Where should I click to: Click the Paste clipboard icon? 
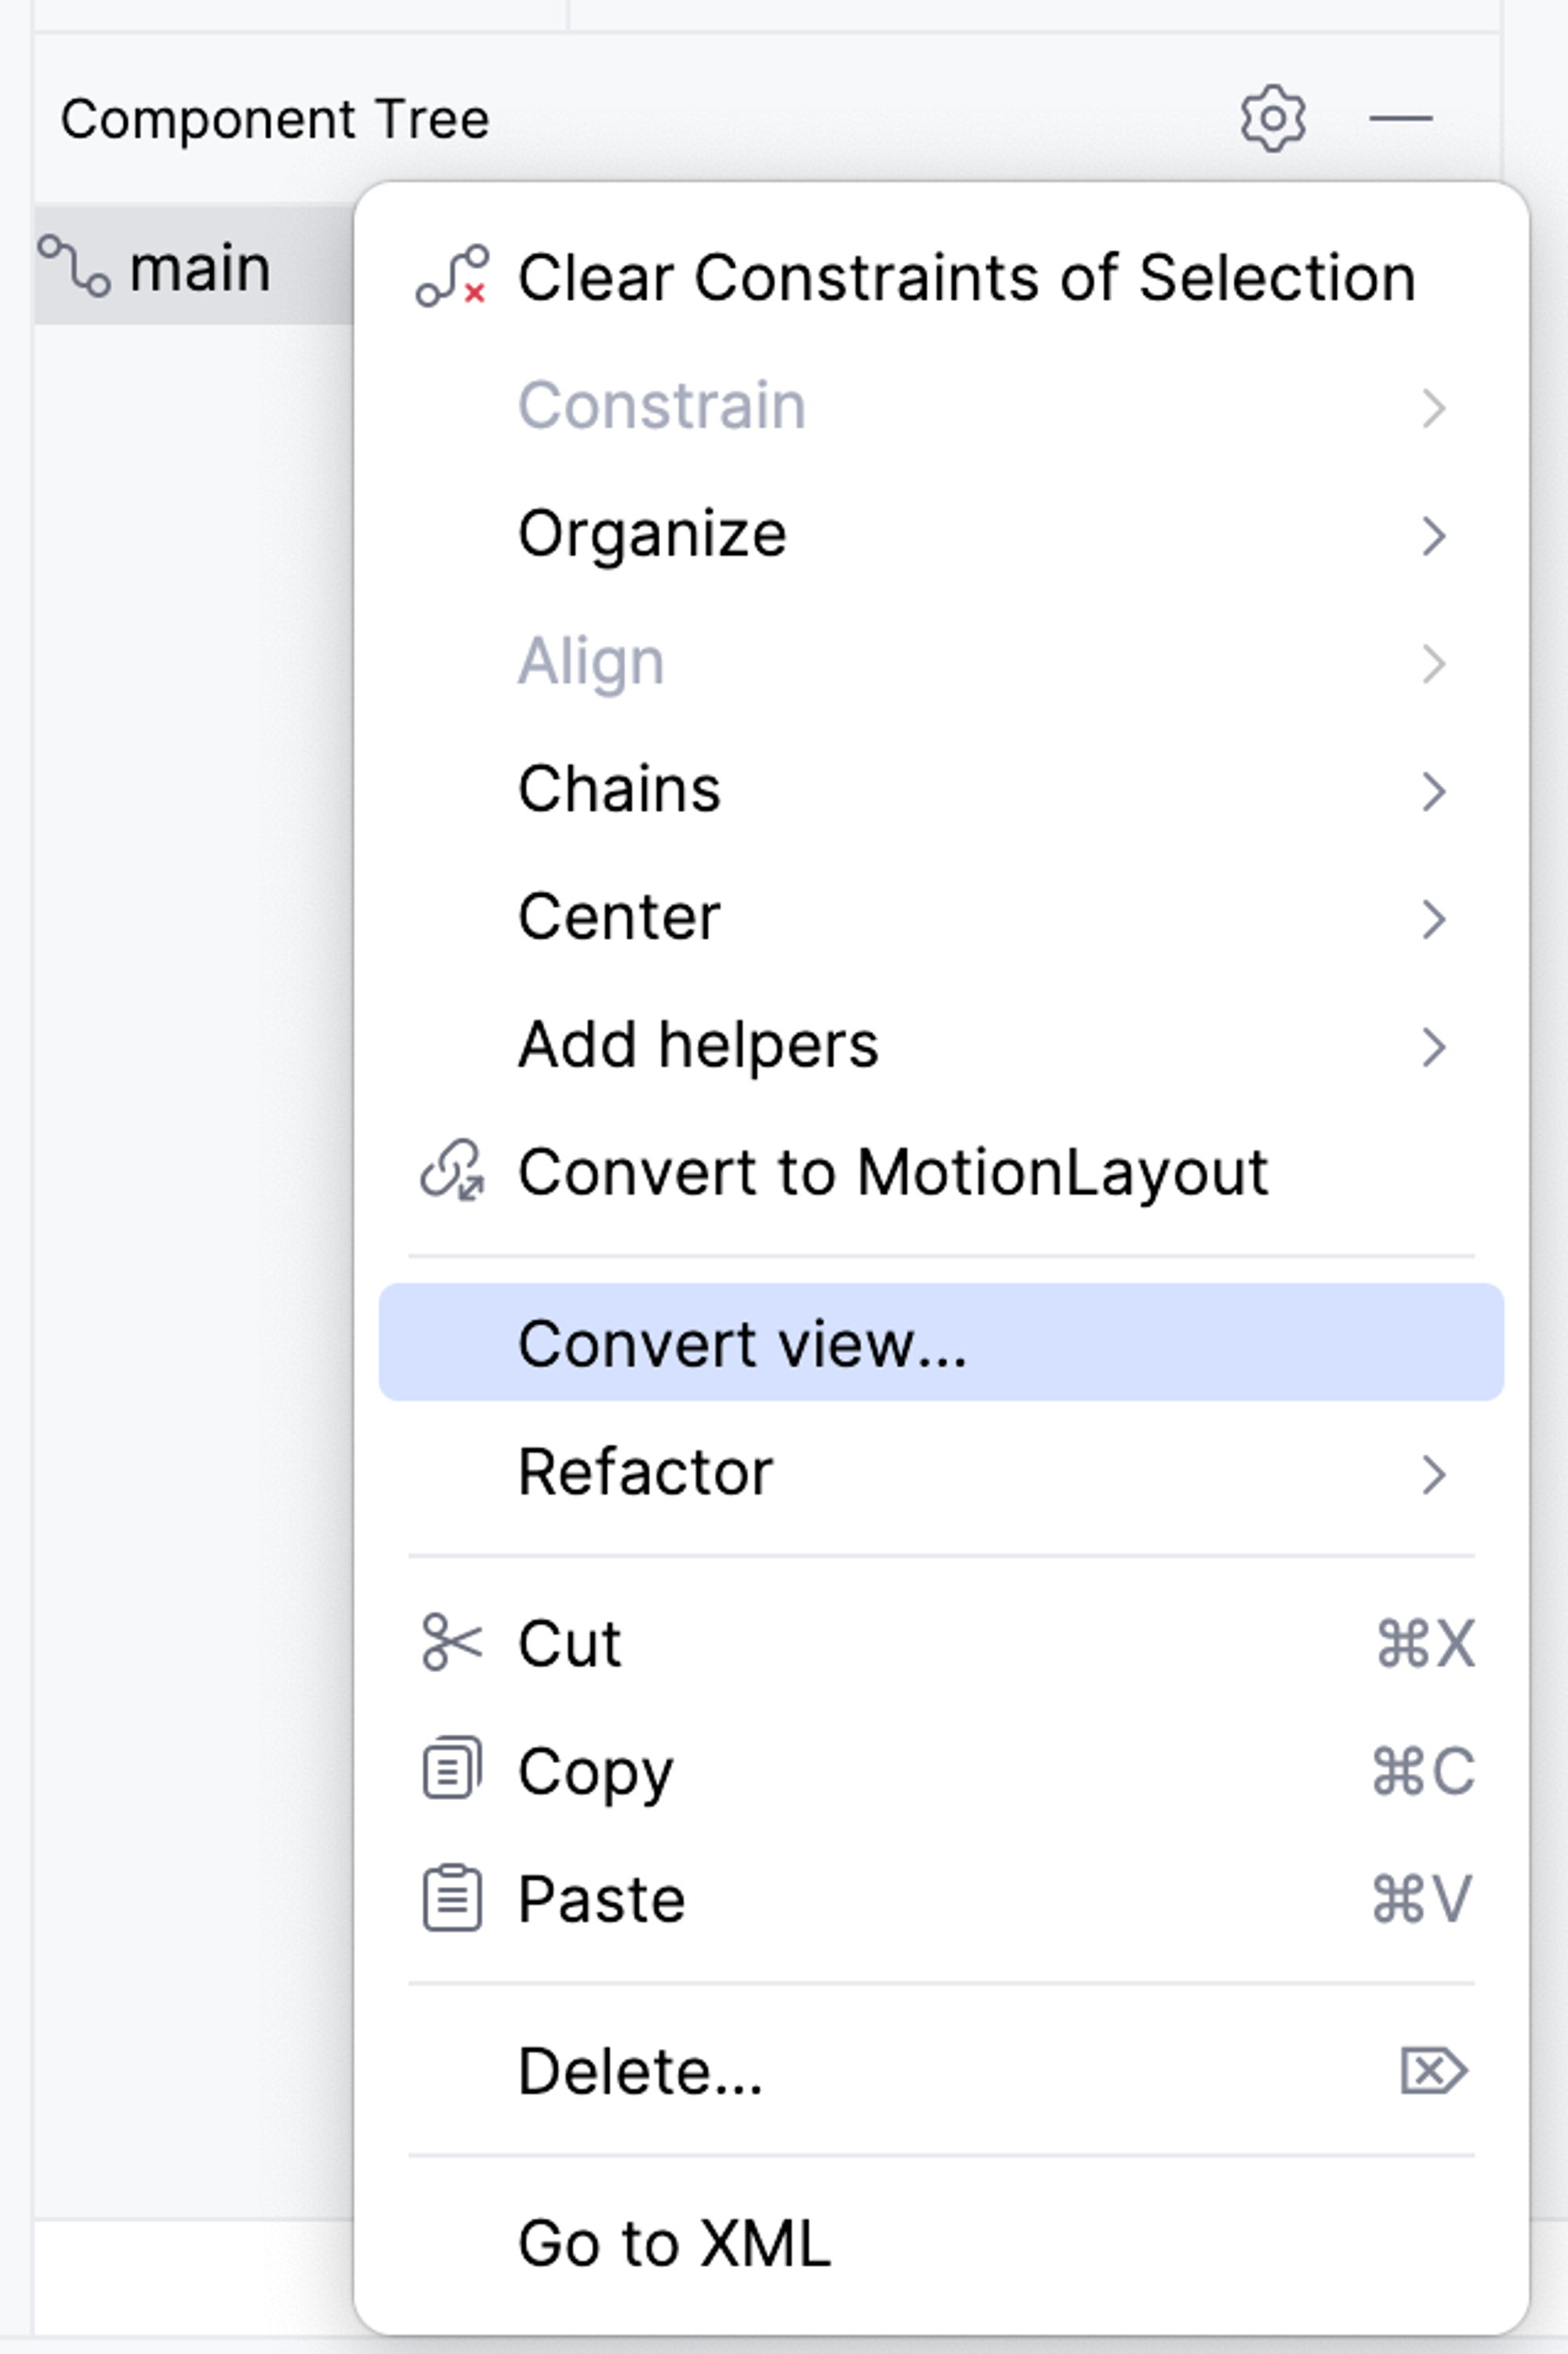[452, 1897]
